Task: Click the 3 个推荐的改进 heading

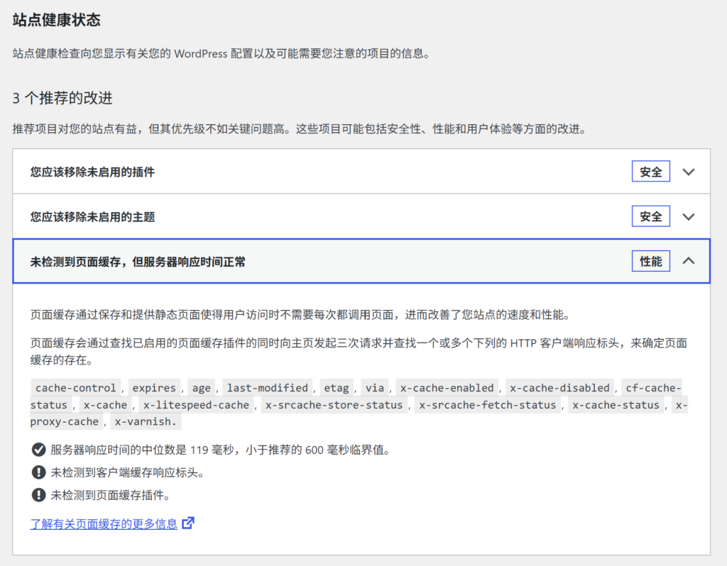Action: [x=62, y=98]
